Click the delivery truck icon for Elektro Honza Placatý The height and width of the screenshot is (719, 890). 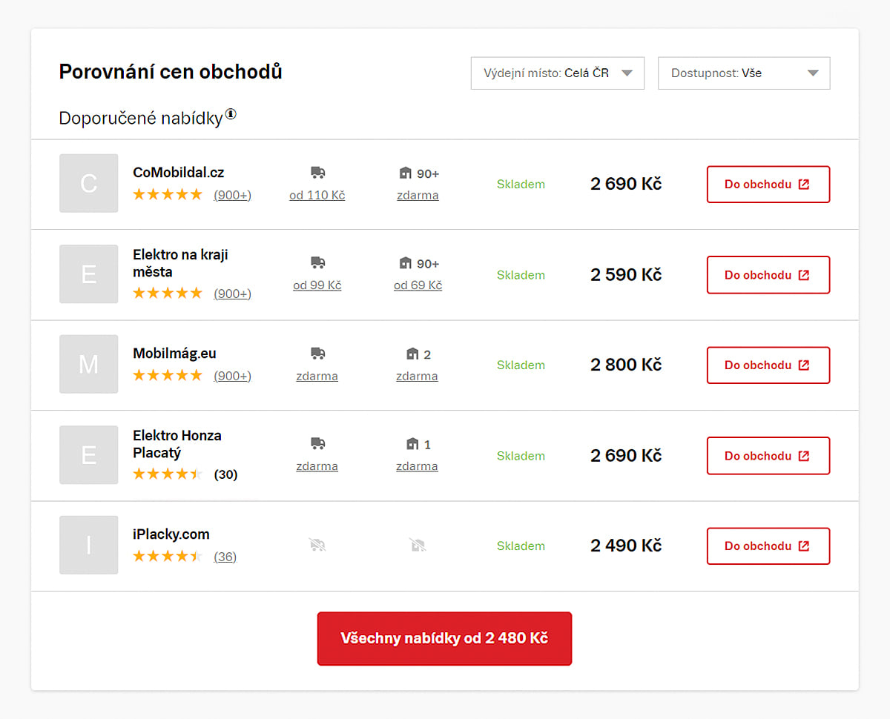(x=317, y=443)
